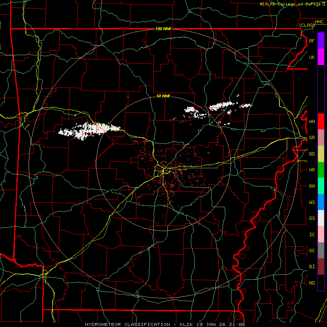The image size is (327, 327).
Task: Click the 21:06 timestamp
Action: (237, 324)
